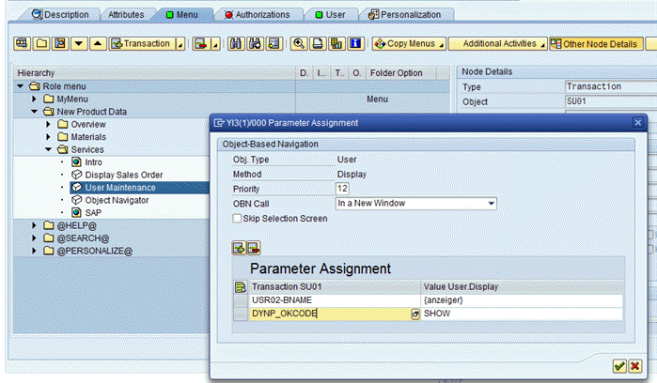
Task: Switch to the Attributes tab
Action: click(126, 15)
